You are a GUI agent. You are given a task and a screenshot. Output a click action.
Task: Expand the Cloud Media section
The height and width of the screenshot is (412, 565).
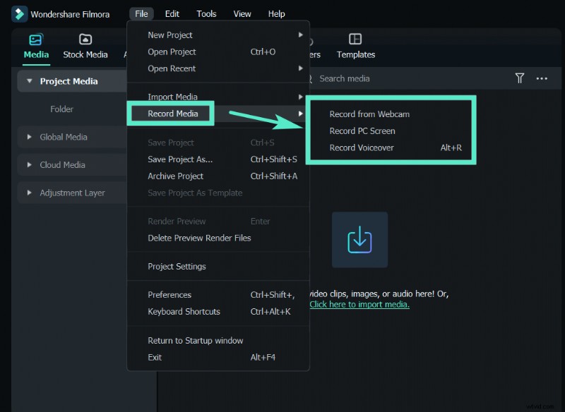click(30, 165)
